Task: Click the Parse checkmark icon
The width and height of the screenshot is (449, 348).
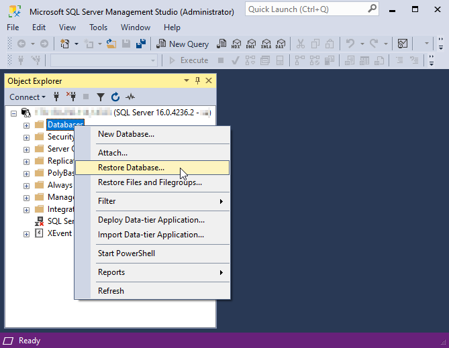Action: [236, 60]
